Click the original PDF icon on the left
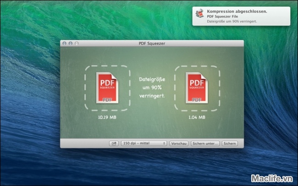 tap(107, 88)
